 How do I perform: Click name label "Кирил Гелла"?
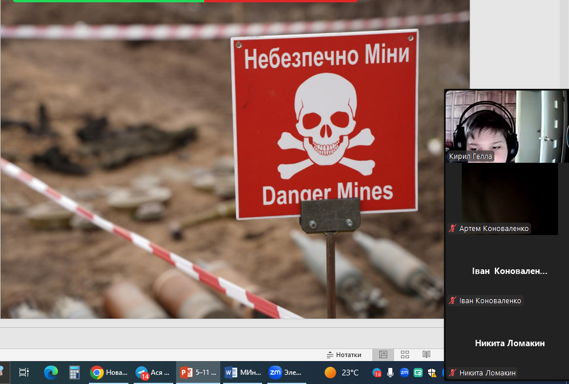pos(470,156)
